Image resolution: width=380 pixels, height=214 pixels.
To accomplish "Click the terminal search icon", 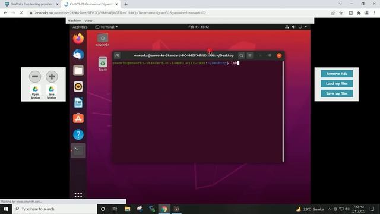I will (241, 55).
